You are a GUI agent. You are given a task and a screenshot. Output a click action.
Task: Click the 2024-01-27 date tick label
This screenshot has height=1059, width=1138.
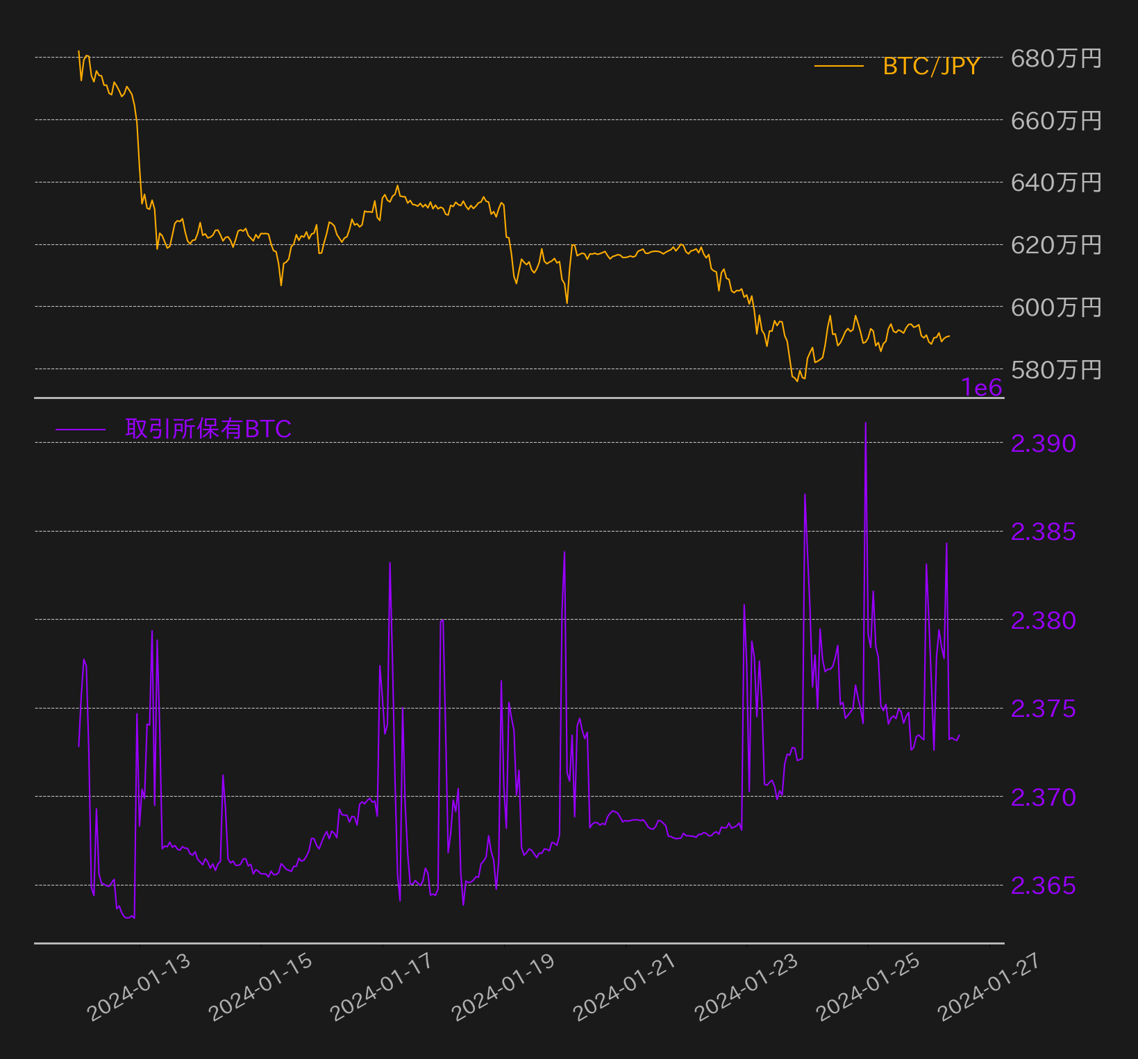989,988
